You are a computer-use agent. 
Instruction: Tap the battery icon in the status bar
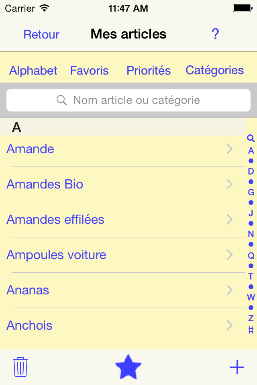pyautogui.click(x=242, y=8)
